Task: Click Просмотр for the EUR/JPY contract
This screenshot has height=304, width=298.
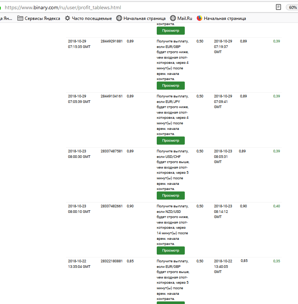Action: [x=170, y=141]
